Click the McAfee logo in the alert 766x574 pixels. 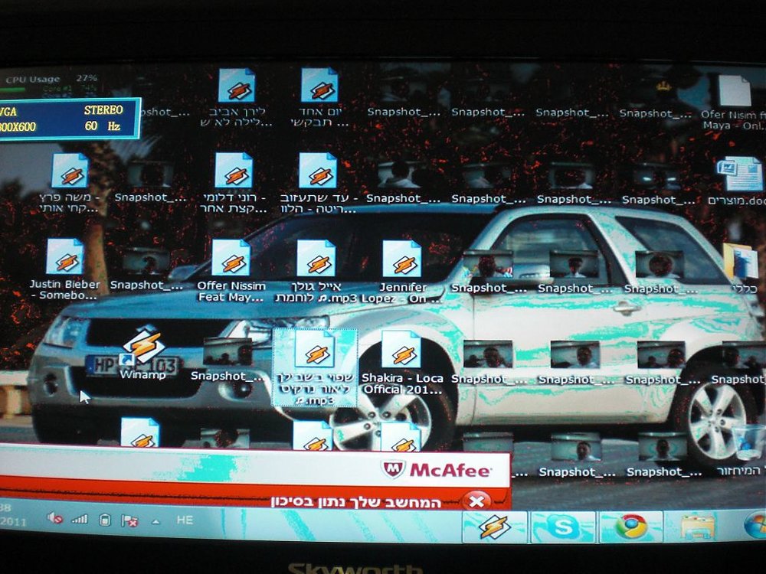pyautogui.click(x=437, y=470)
